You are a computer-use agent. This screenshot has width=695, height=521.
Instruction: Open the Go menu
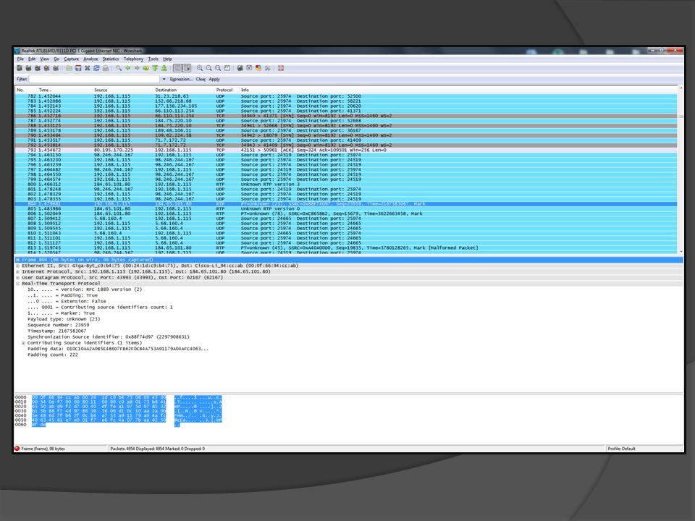[x=56, y=59]
